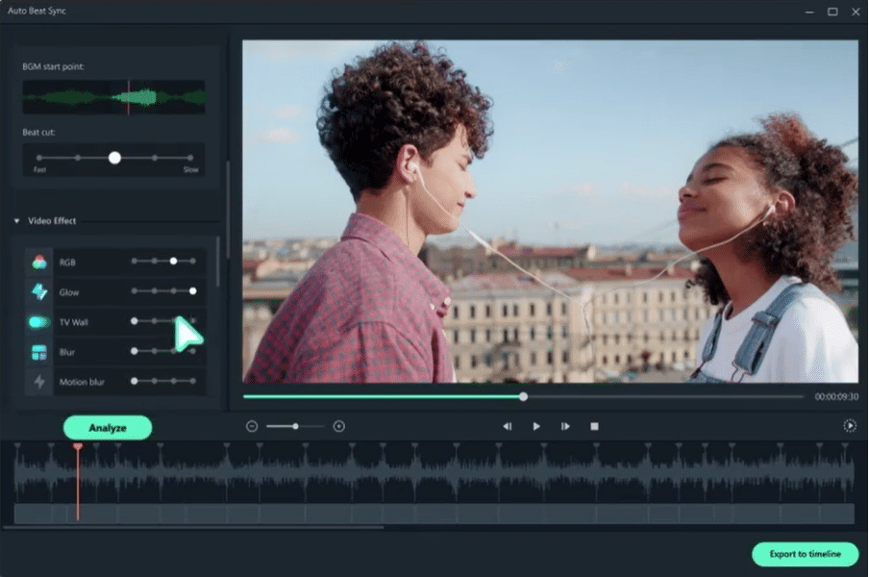Set Glow intensity to lowest stop
The height and width of the screenshot is (577, 869).
pos(135,291)
